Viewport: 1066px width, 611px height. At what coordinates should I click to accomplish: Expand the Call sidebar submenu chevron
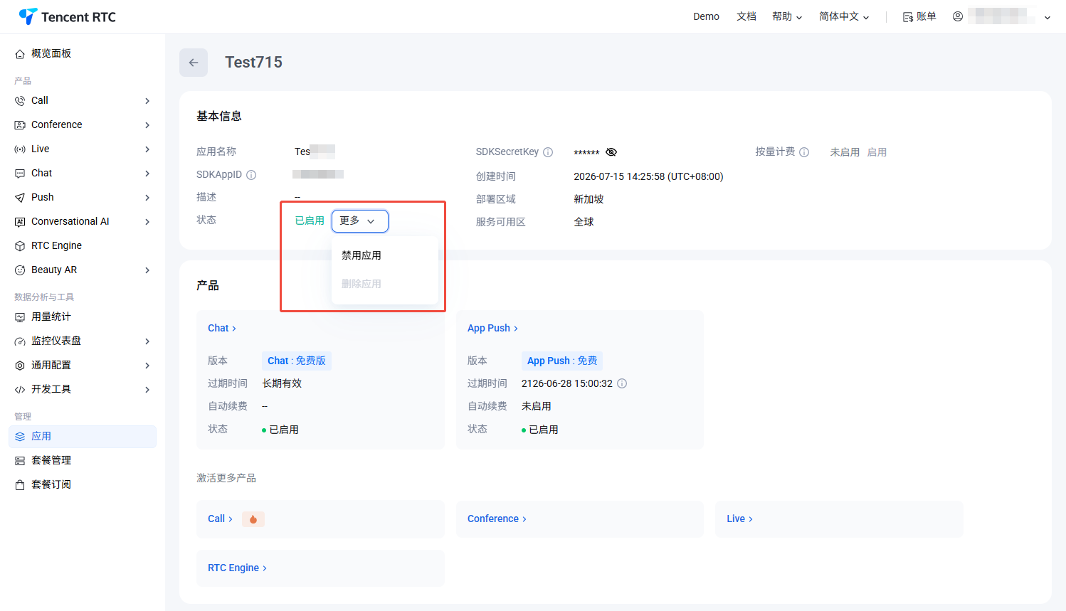point(147,101)
